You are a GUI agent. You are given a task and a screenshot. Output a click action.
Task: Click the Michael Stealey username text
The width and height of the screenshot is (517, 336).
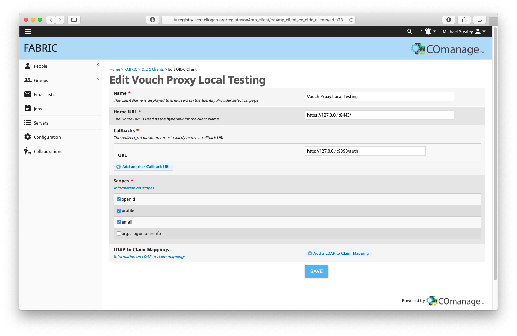[457, 31]
